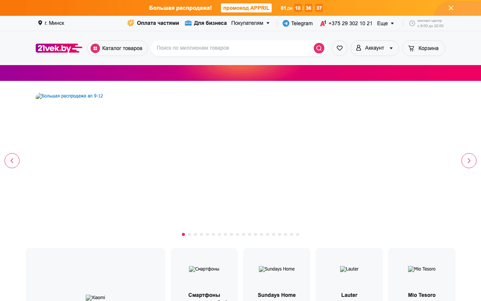This screenshot has height=301, width=481.
Task: Open the shopping cart Корзина
Action: coord(424,48)
